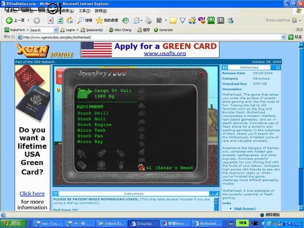Open the RoboForm Search combo box dropdown
This screenshot has width=304, height=228.
coord(56,30)
